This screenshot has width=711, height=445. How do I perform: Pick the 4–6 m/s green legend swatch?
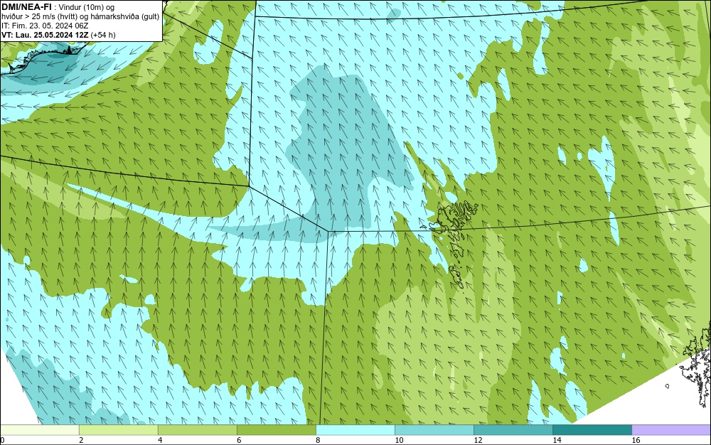click(197, 429)
